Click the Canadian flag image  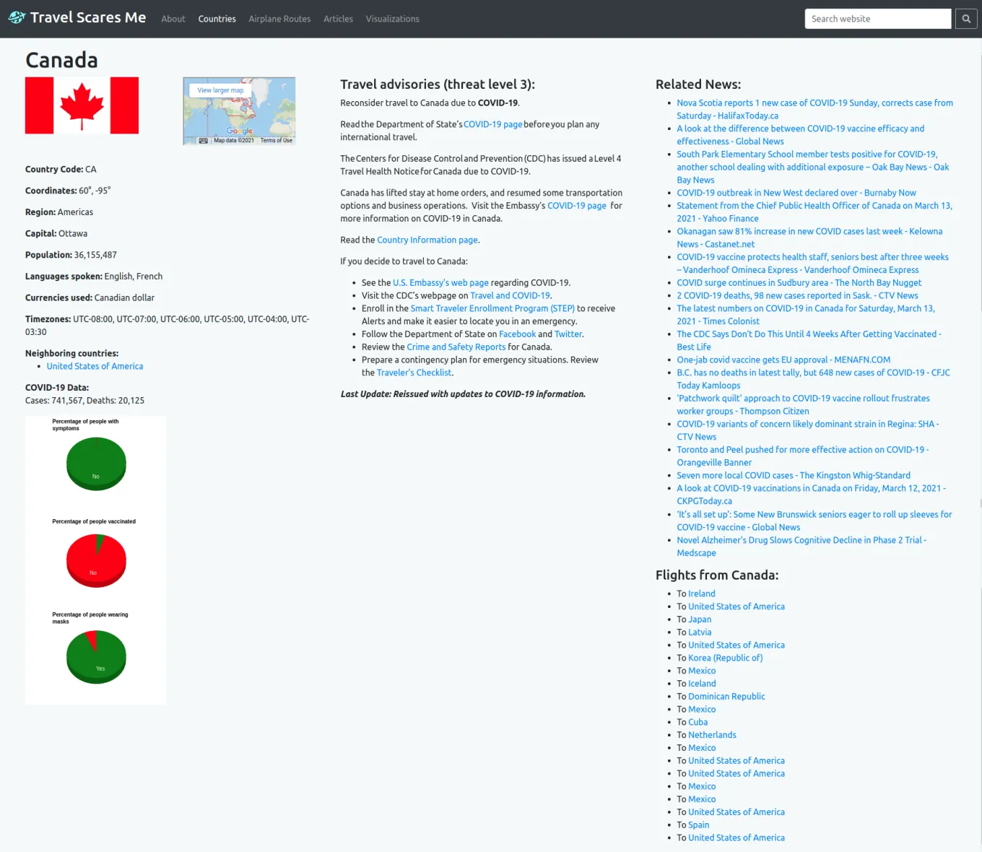click(x=82, y=105)
